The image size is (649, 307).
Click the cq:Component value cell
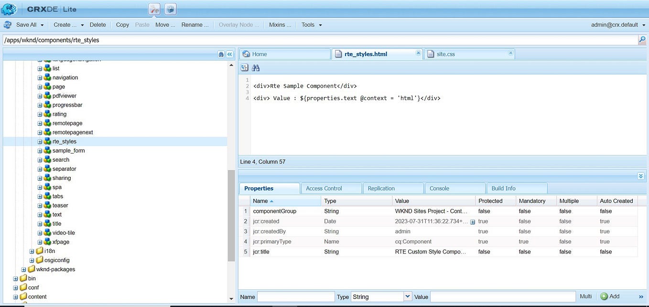tap(433, 241)
